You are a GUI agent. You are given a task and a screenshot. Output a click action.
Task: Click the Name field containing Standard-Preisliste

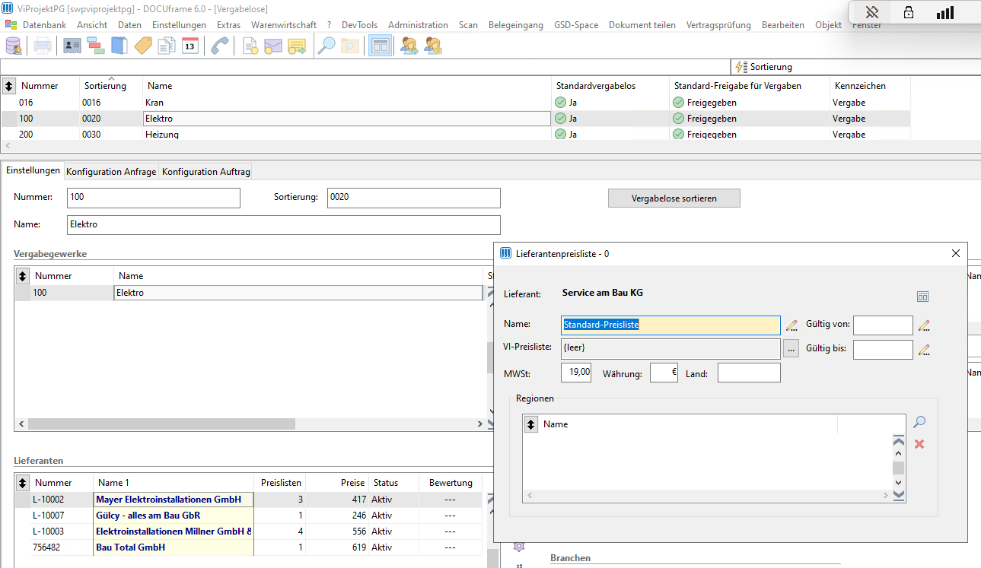670,325
